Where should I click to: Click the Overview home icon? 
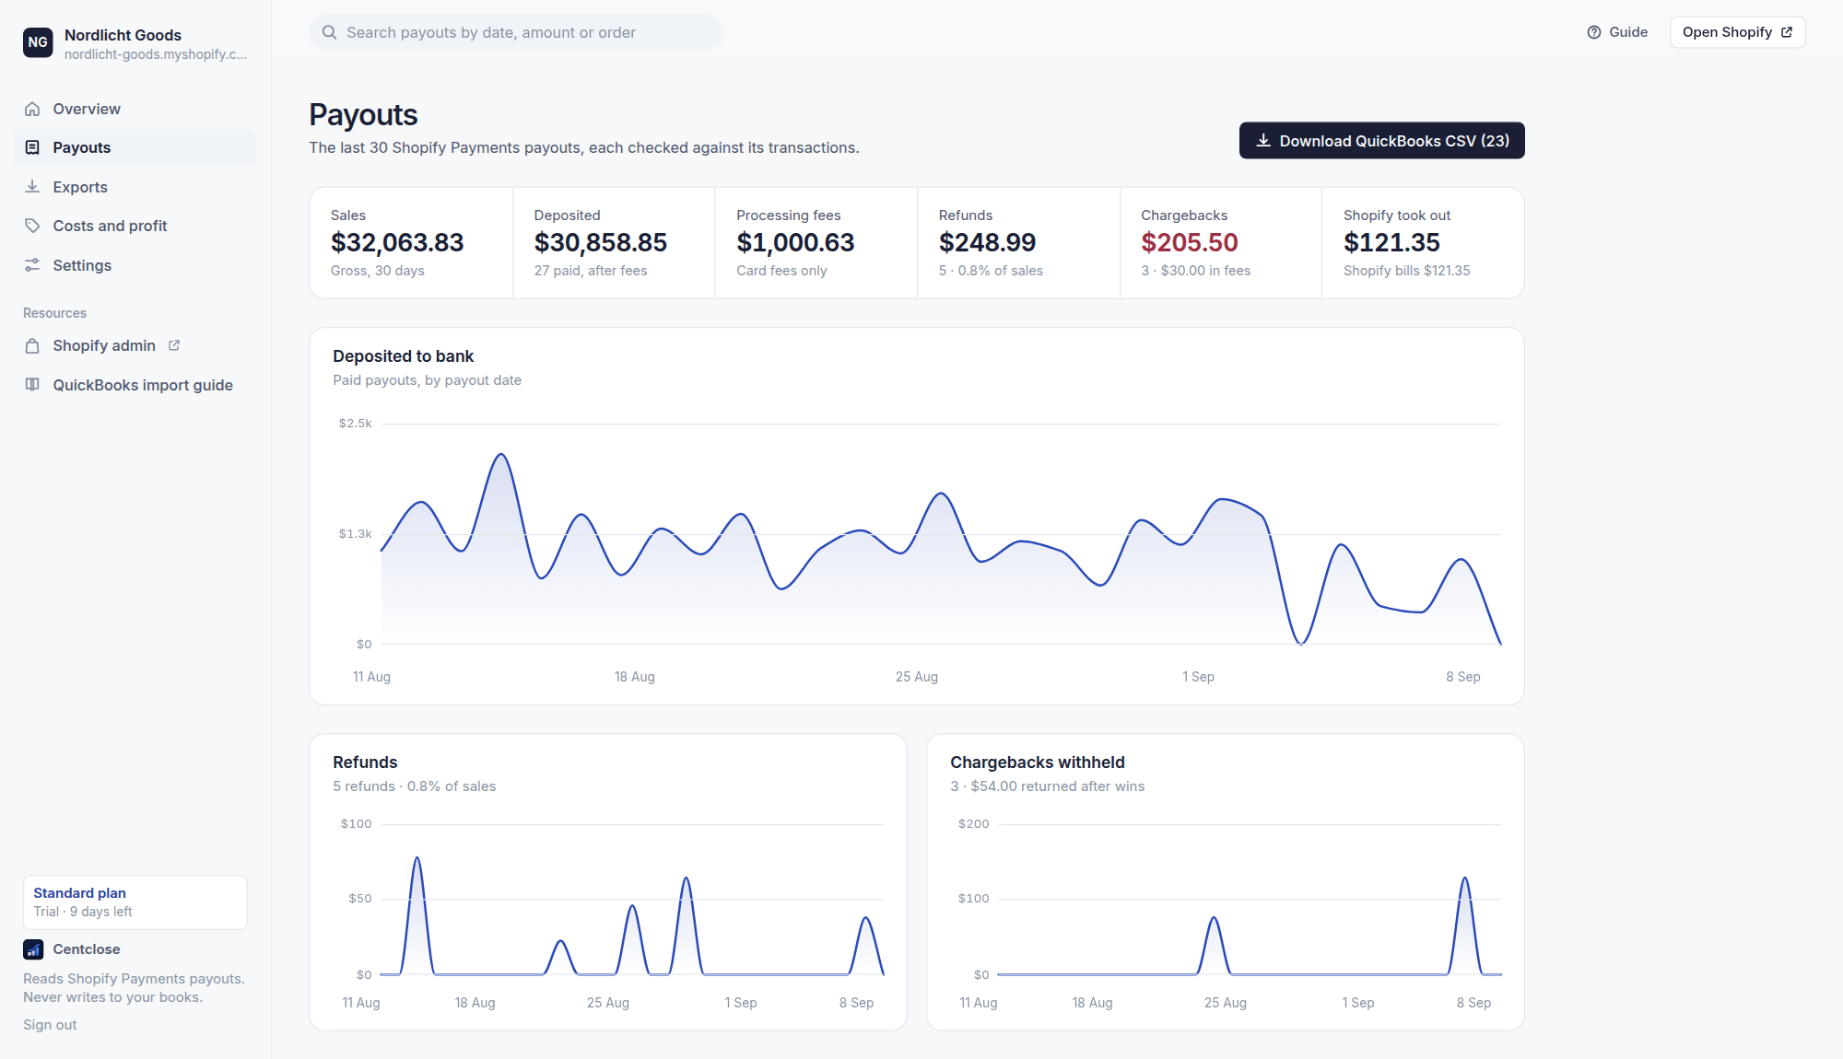pos(32,109)
